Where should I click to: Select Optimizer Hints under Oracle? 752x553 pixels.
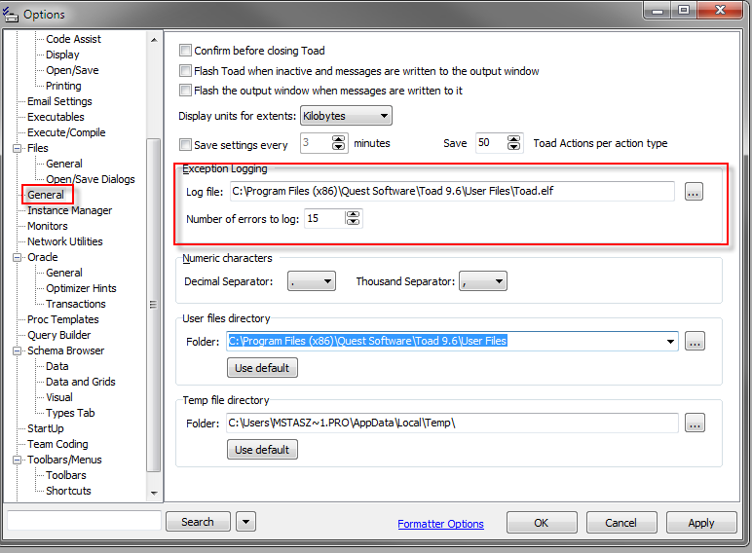[81, 288]
